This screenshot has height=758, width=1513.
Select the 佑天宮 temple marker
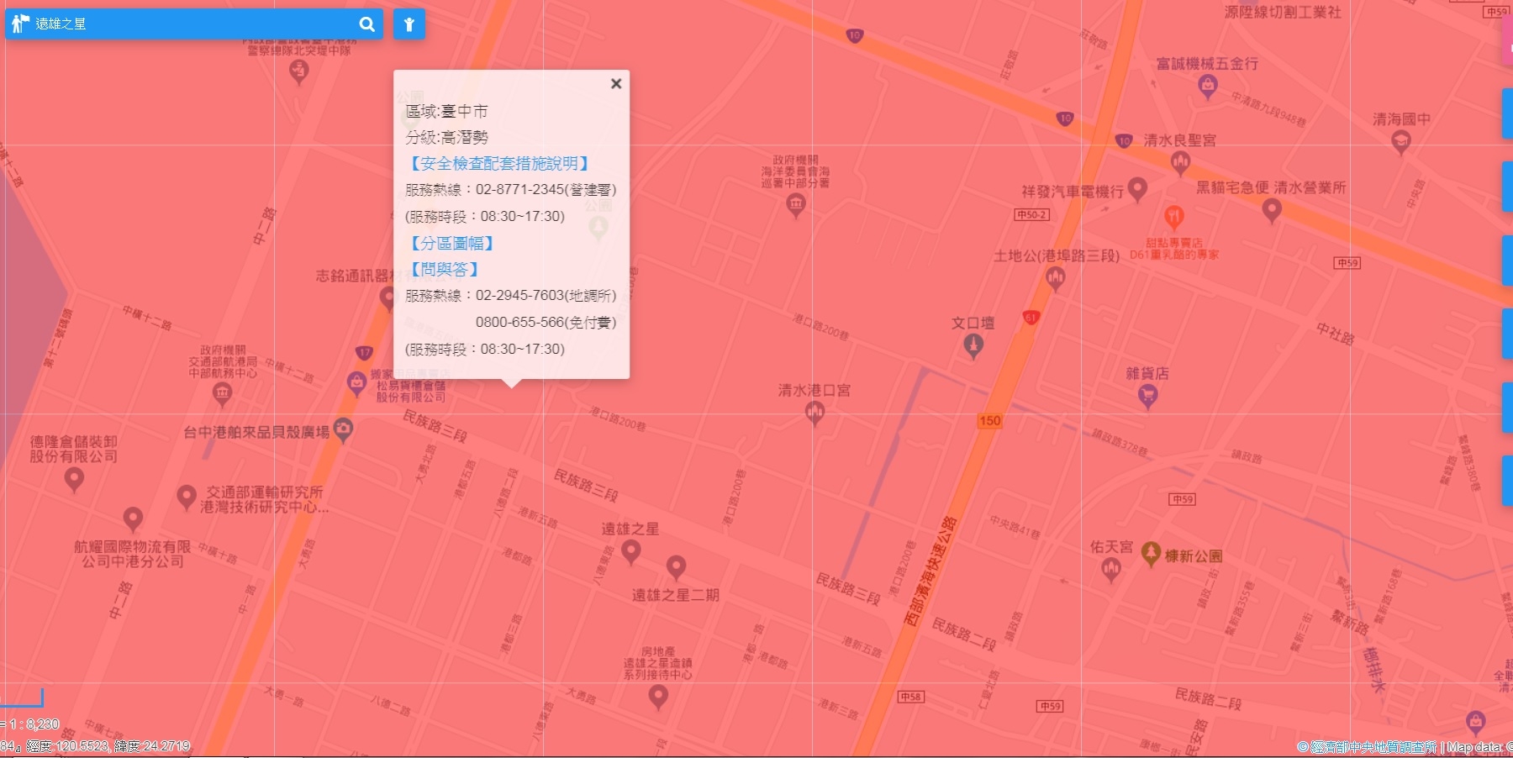click(x=1111, y=569)
